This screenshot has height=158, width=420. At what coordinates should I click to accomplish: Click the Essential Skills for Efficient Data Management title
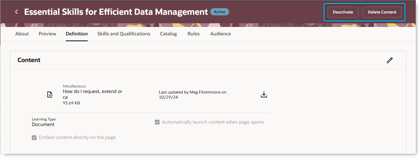pos(116,12)
